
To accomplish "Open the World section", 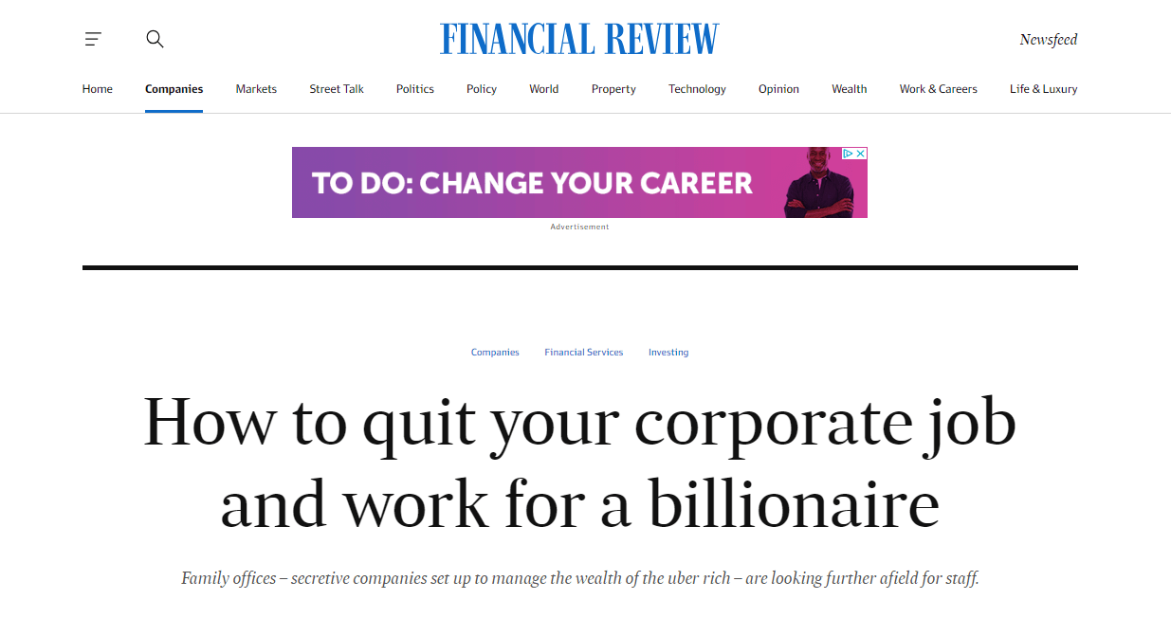I will click(544, 89).
